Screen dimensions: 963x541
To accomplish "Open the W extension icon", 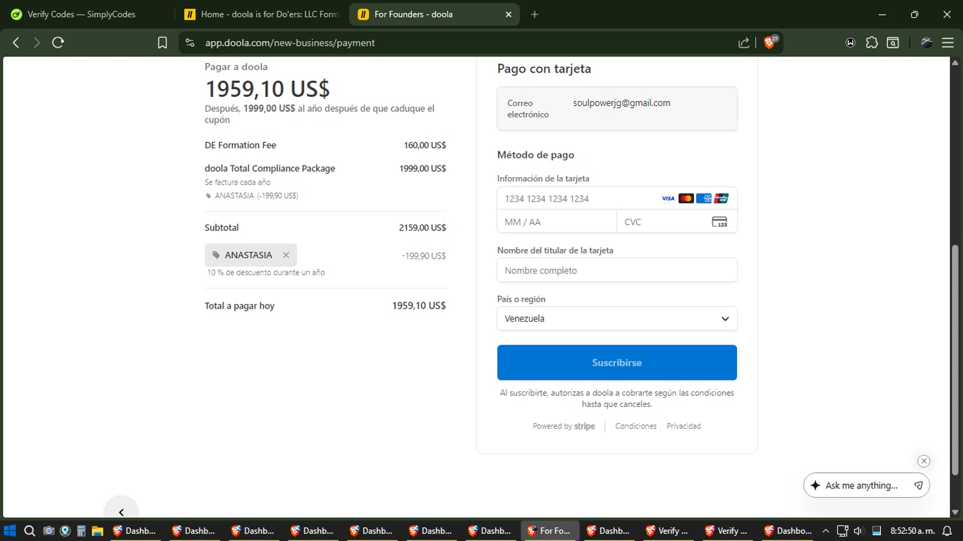I will point(851,42).
